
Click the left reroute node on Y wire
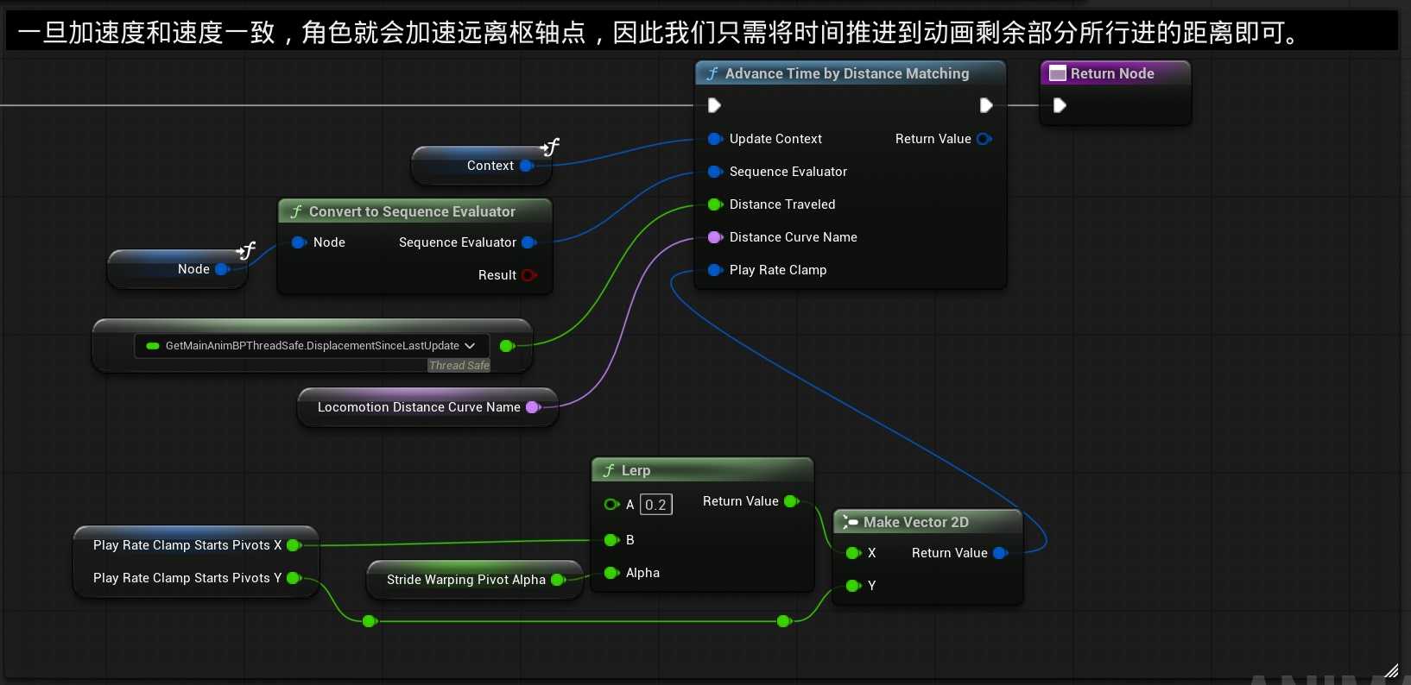pos(370,621)
